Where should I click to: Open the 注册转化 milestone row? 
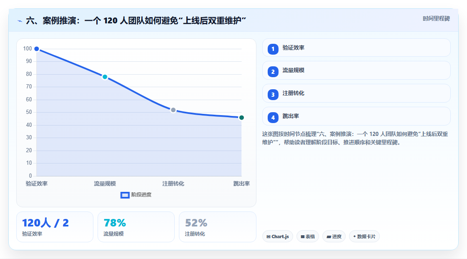tap(356, 93)
